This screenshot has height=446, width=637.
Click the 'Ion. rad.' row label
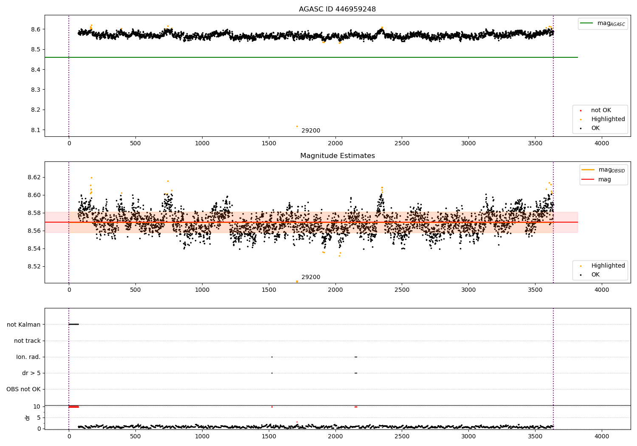28,357
